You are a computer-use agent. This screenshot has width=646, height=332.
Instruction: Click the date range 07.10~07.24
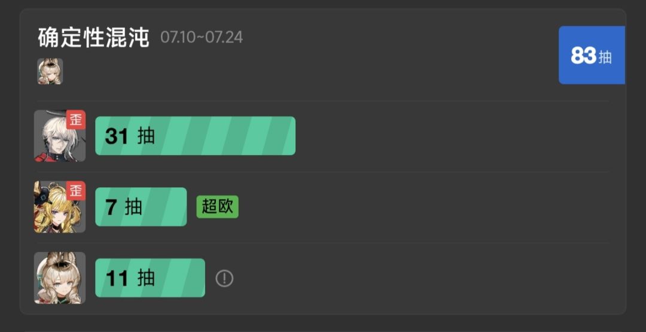click(x=202, y=38)
